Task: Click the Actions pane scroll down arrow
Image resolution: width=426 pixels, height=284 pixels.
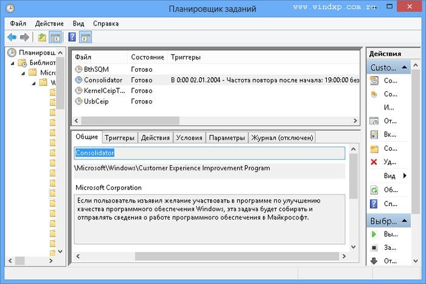Action: [x=416, y=261]
